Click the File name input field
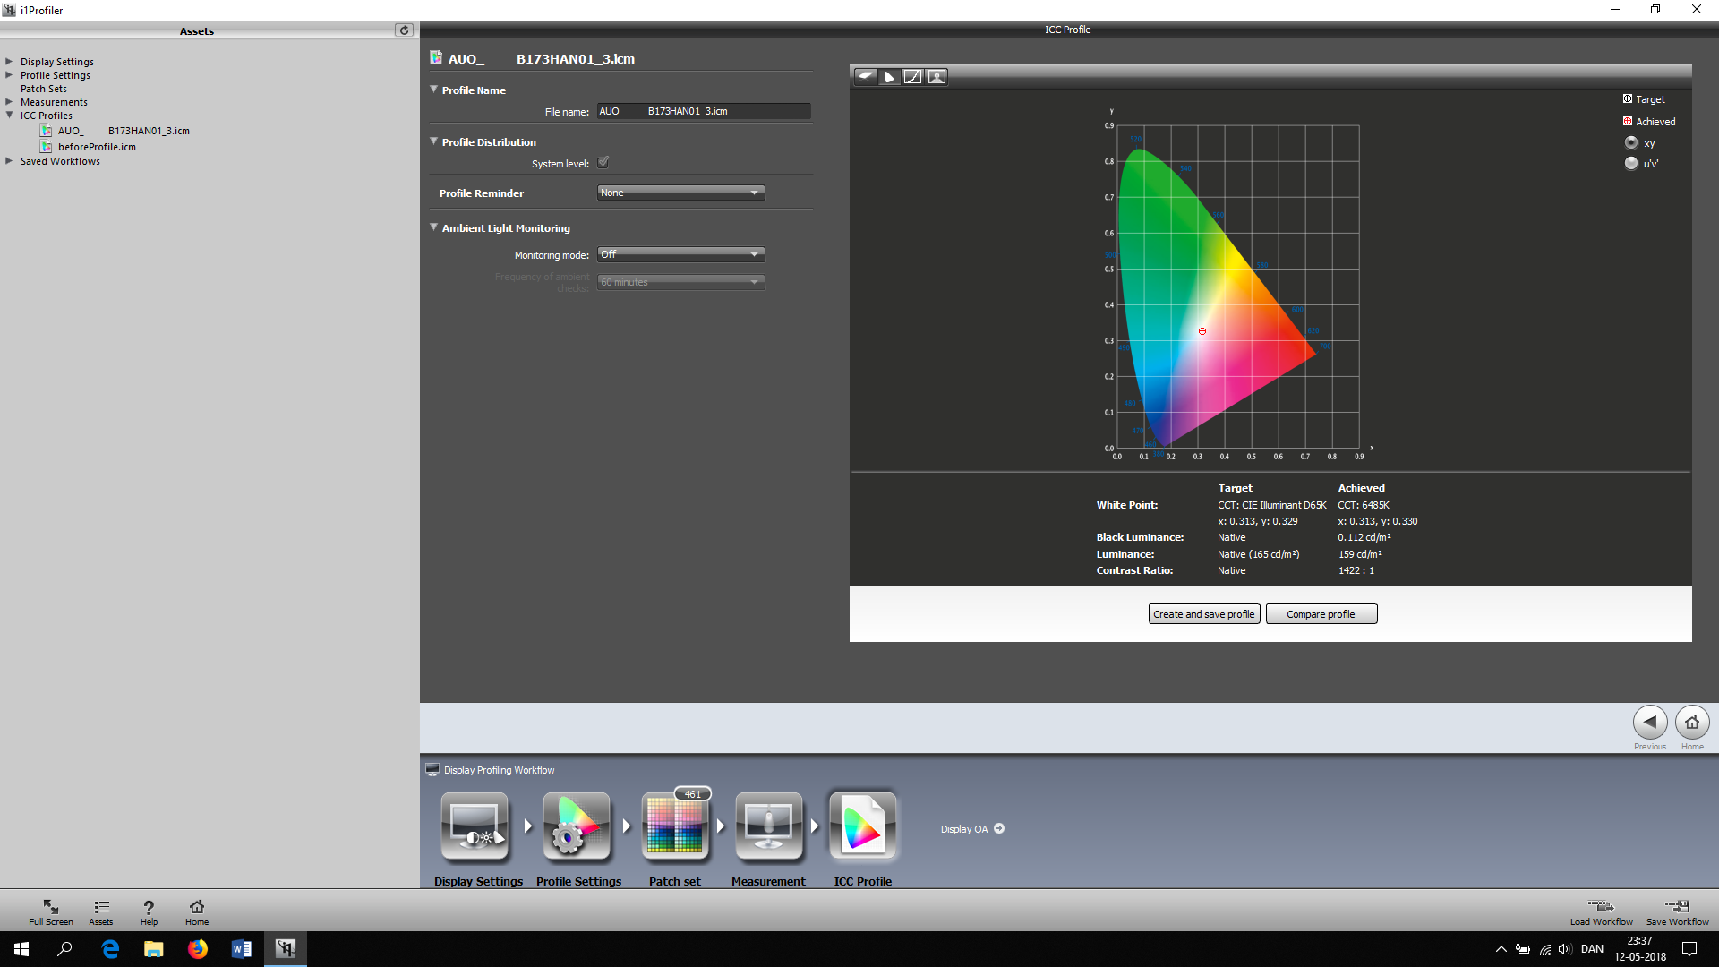Screen dimensions: 1719x967 (x=703, y=111)
